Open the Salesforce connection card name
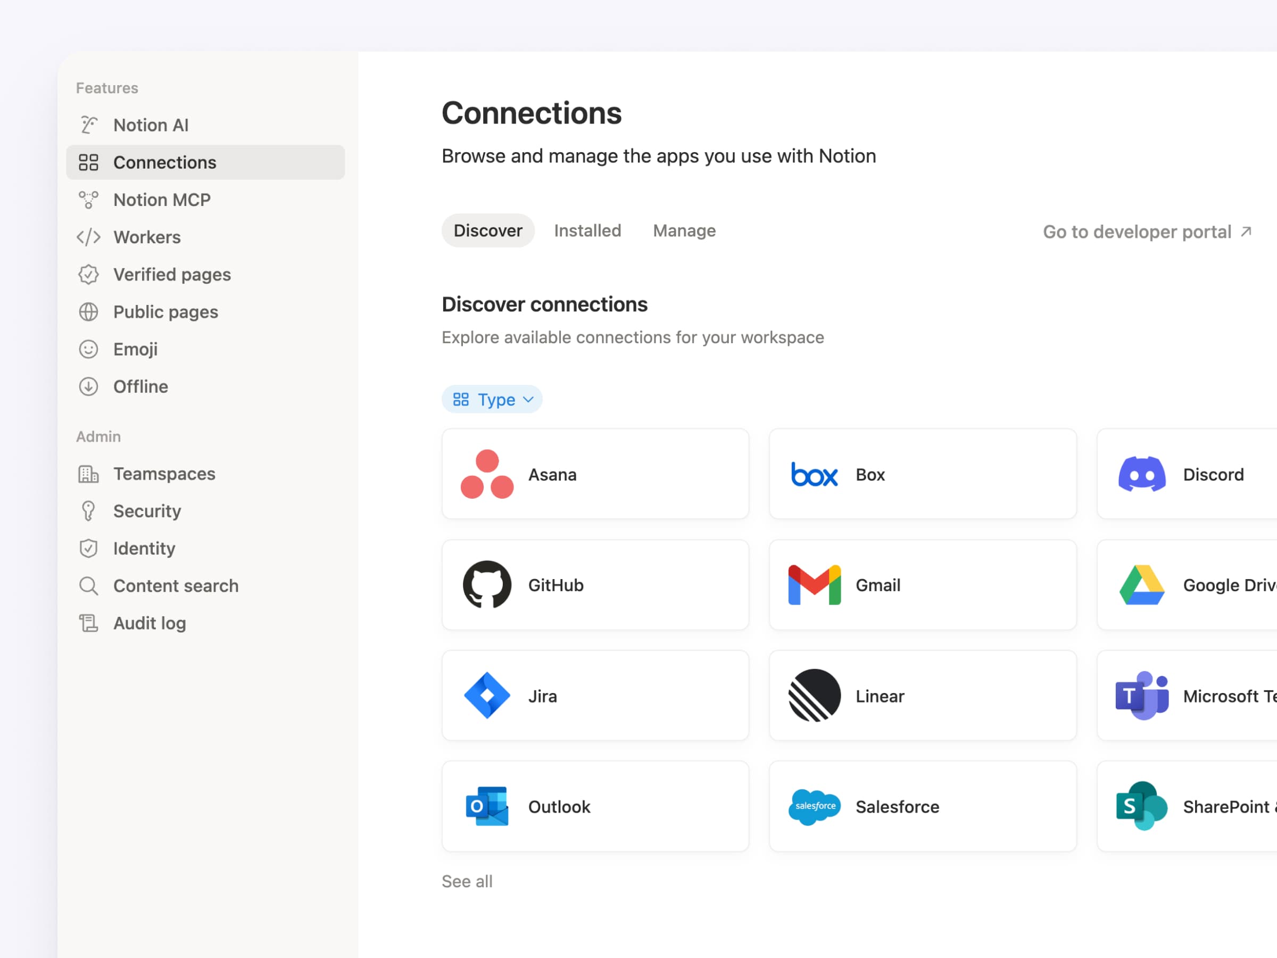Viewport: 1277px width, 958px height. (x=897, y=807)
